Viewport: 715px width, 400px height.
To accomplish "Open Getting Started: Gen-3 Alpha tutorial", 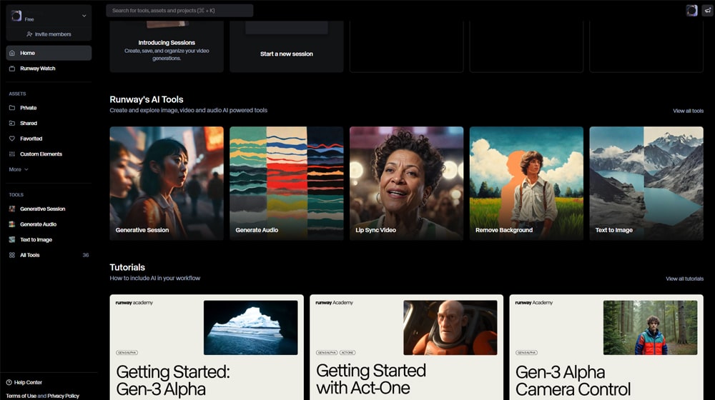I will 207,347.
